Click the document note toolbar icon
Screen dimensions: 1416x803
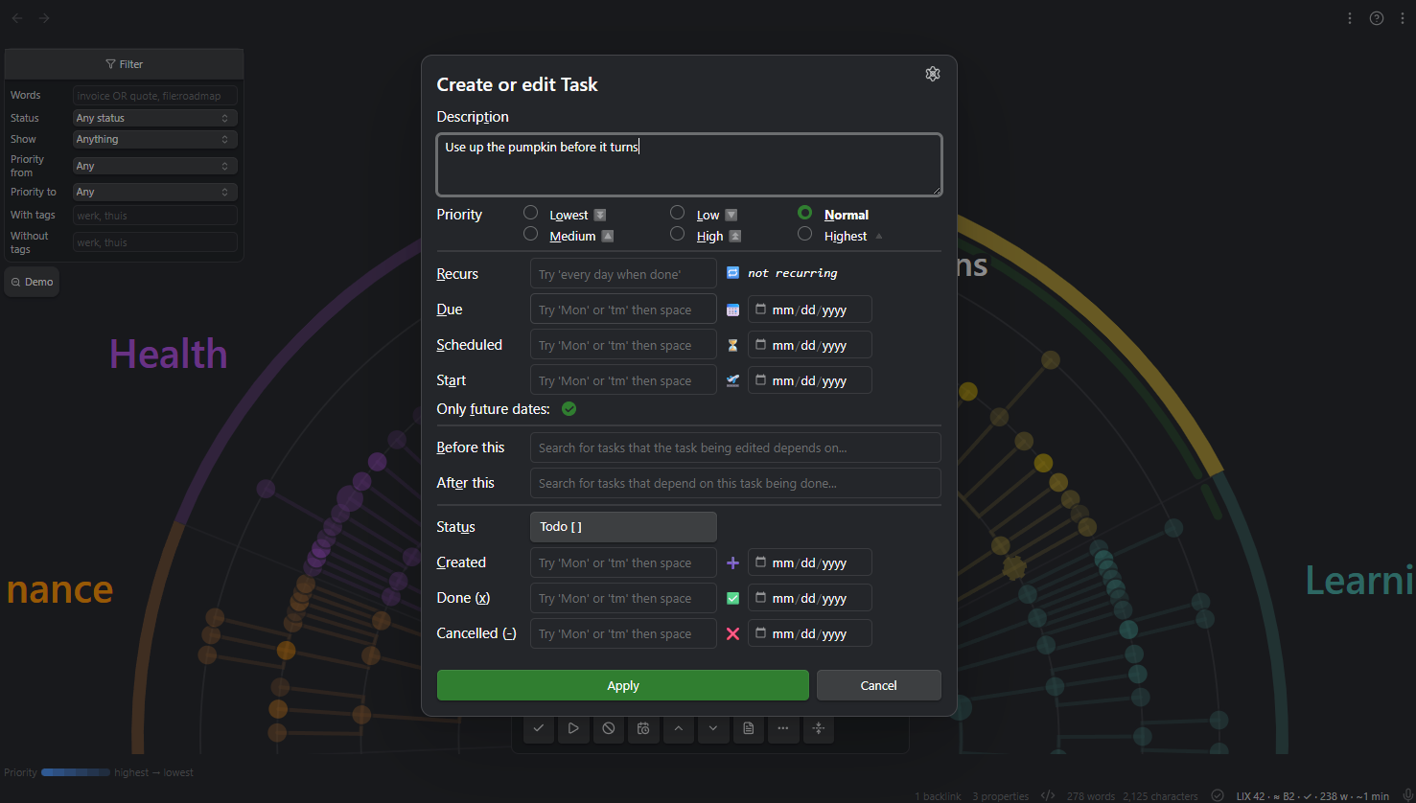tap(749, 728)
